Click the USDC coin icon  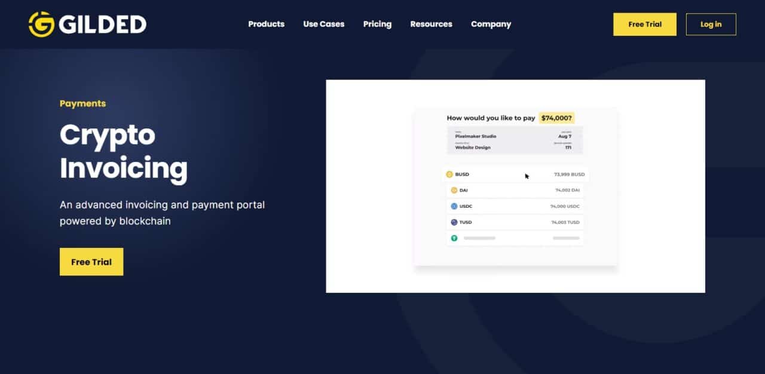454,206
